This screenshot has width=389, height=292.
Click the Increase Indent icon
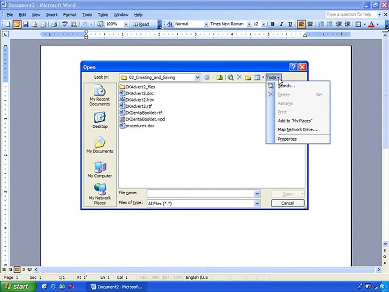click(348, 24)
